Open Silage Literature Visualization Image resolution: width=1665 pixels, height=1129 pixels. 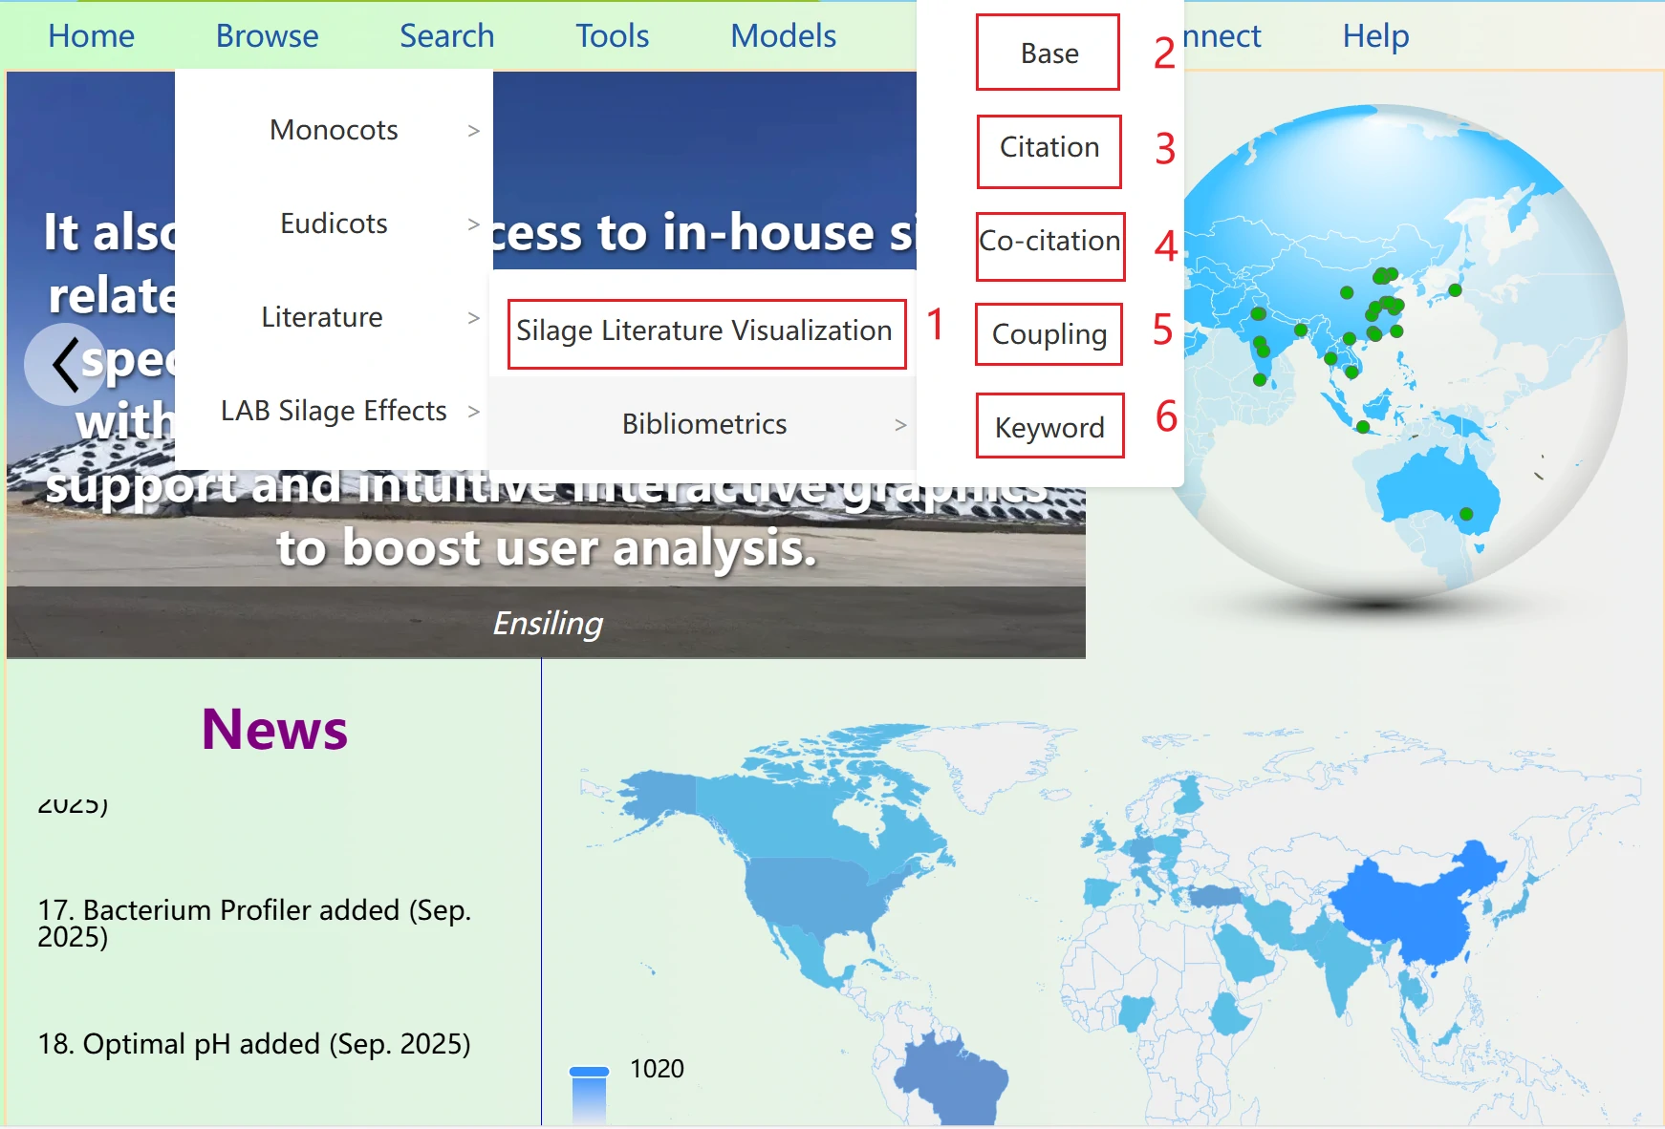(x=704, y=332)
